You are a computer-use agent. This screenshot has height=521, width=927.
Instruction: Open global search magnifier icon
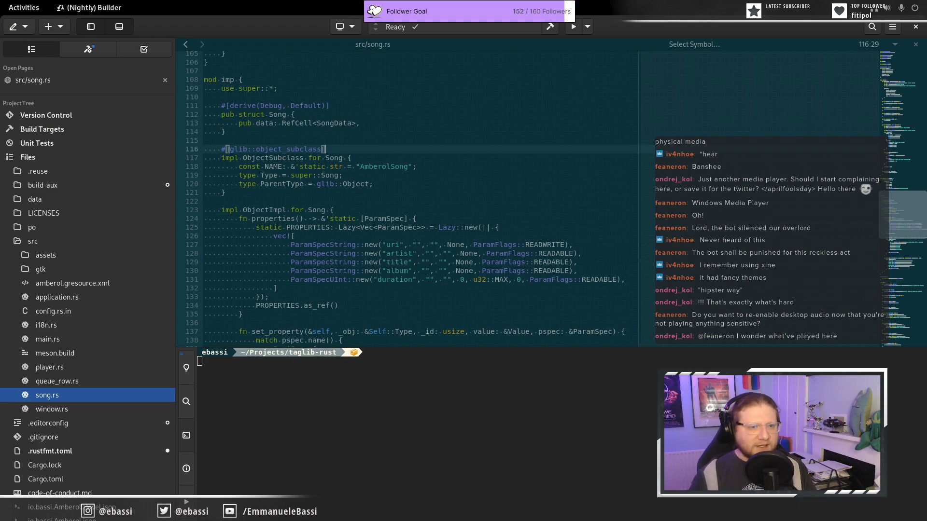tap(872, 27)
